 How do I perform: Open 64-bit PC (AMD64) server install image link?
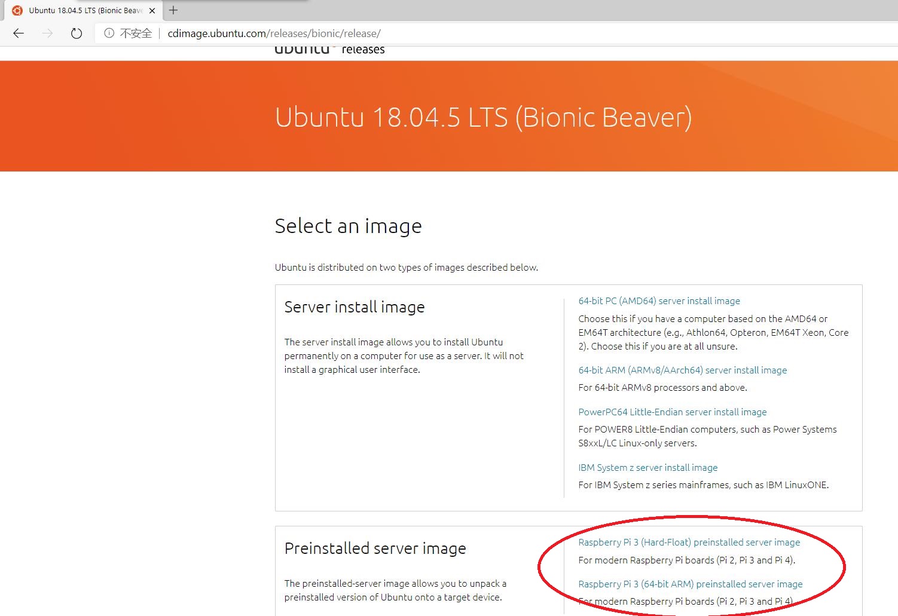tap(659, 301)
